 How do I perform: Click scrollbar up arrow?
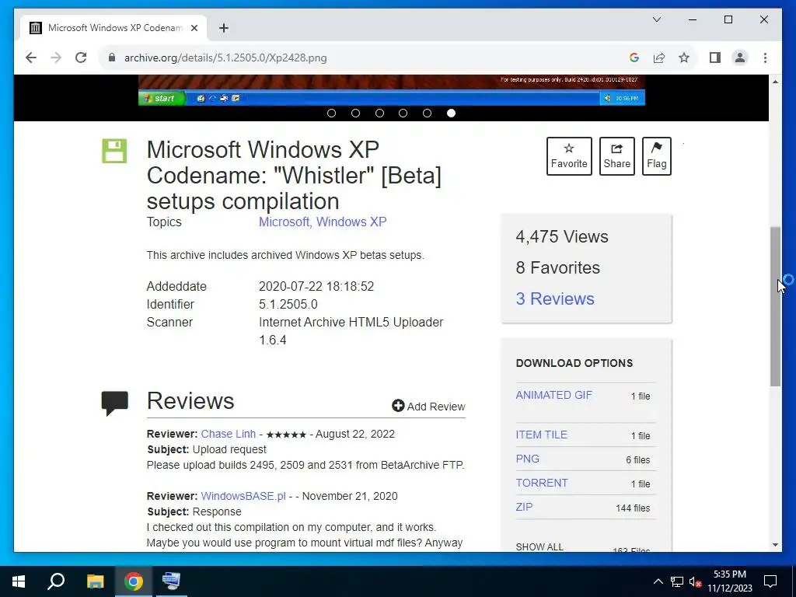tap(775, 81)
